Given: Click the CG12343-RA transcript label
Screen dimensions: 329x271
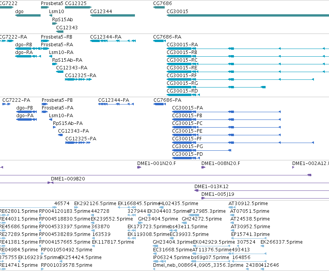Looking at the screenshot, I should (72, 68).
